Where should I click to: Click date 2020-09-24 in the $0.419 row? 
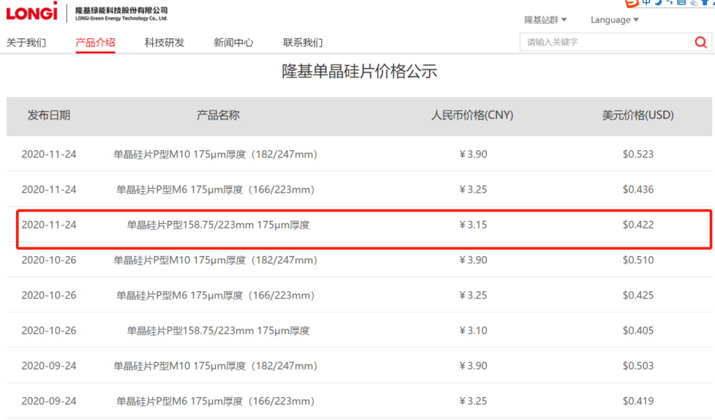point(49,401)
